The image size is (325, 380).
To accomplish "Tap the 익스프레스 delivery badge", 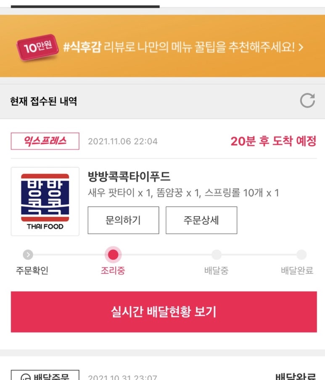I will [45, 141].
